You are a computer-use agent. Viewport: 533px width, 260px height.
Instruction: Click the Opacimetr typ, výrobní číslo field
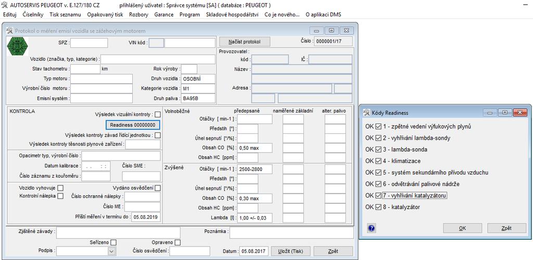coord(121,156)
